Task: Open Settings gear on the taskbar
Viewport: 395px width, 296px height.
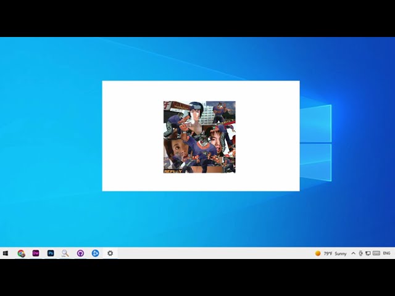Action: pos(110,253)
